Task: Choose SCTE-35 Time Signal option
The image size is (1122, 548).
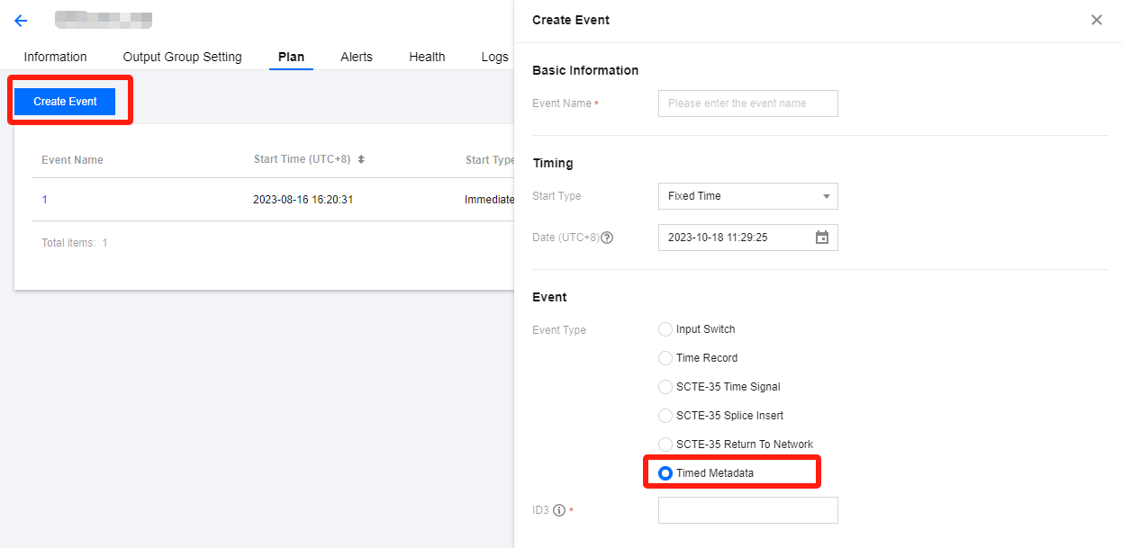Action: [x=665, y=387]
